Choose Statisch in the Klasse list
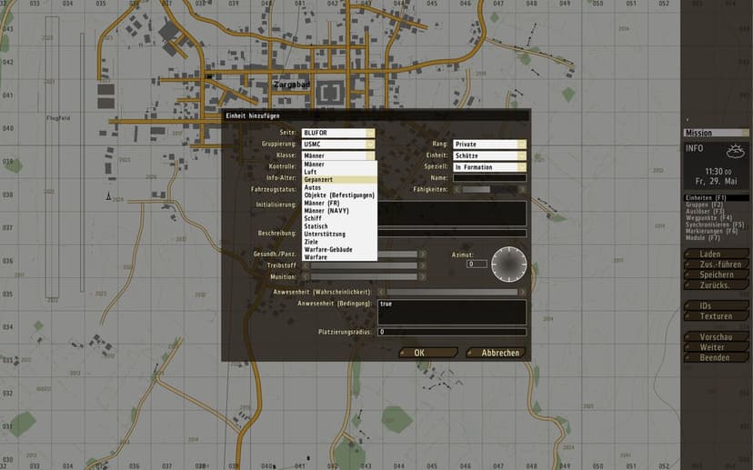Image resolution: width=753 pixels, height=470 pixels. click(339, 226)
